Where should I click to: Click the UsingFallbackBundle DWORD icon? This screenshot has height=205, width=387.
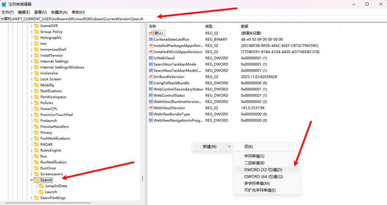click(151, 83)
